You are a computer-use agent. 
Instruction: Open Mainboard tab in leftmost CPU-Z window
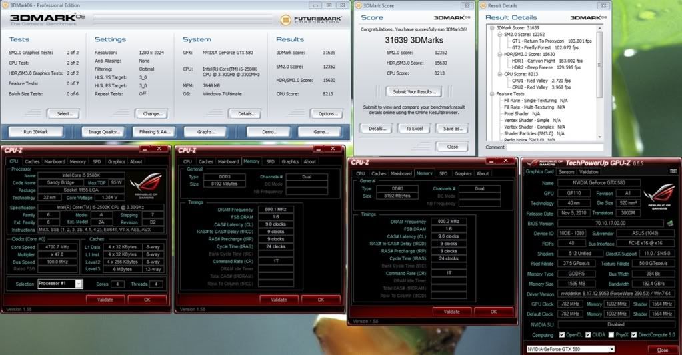tap(55, 161)
